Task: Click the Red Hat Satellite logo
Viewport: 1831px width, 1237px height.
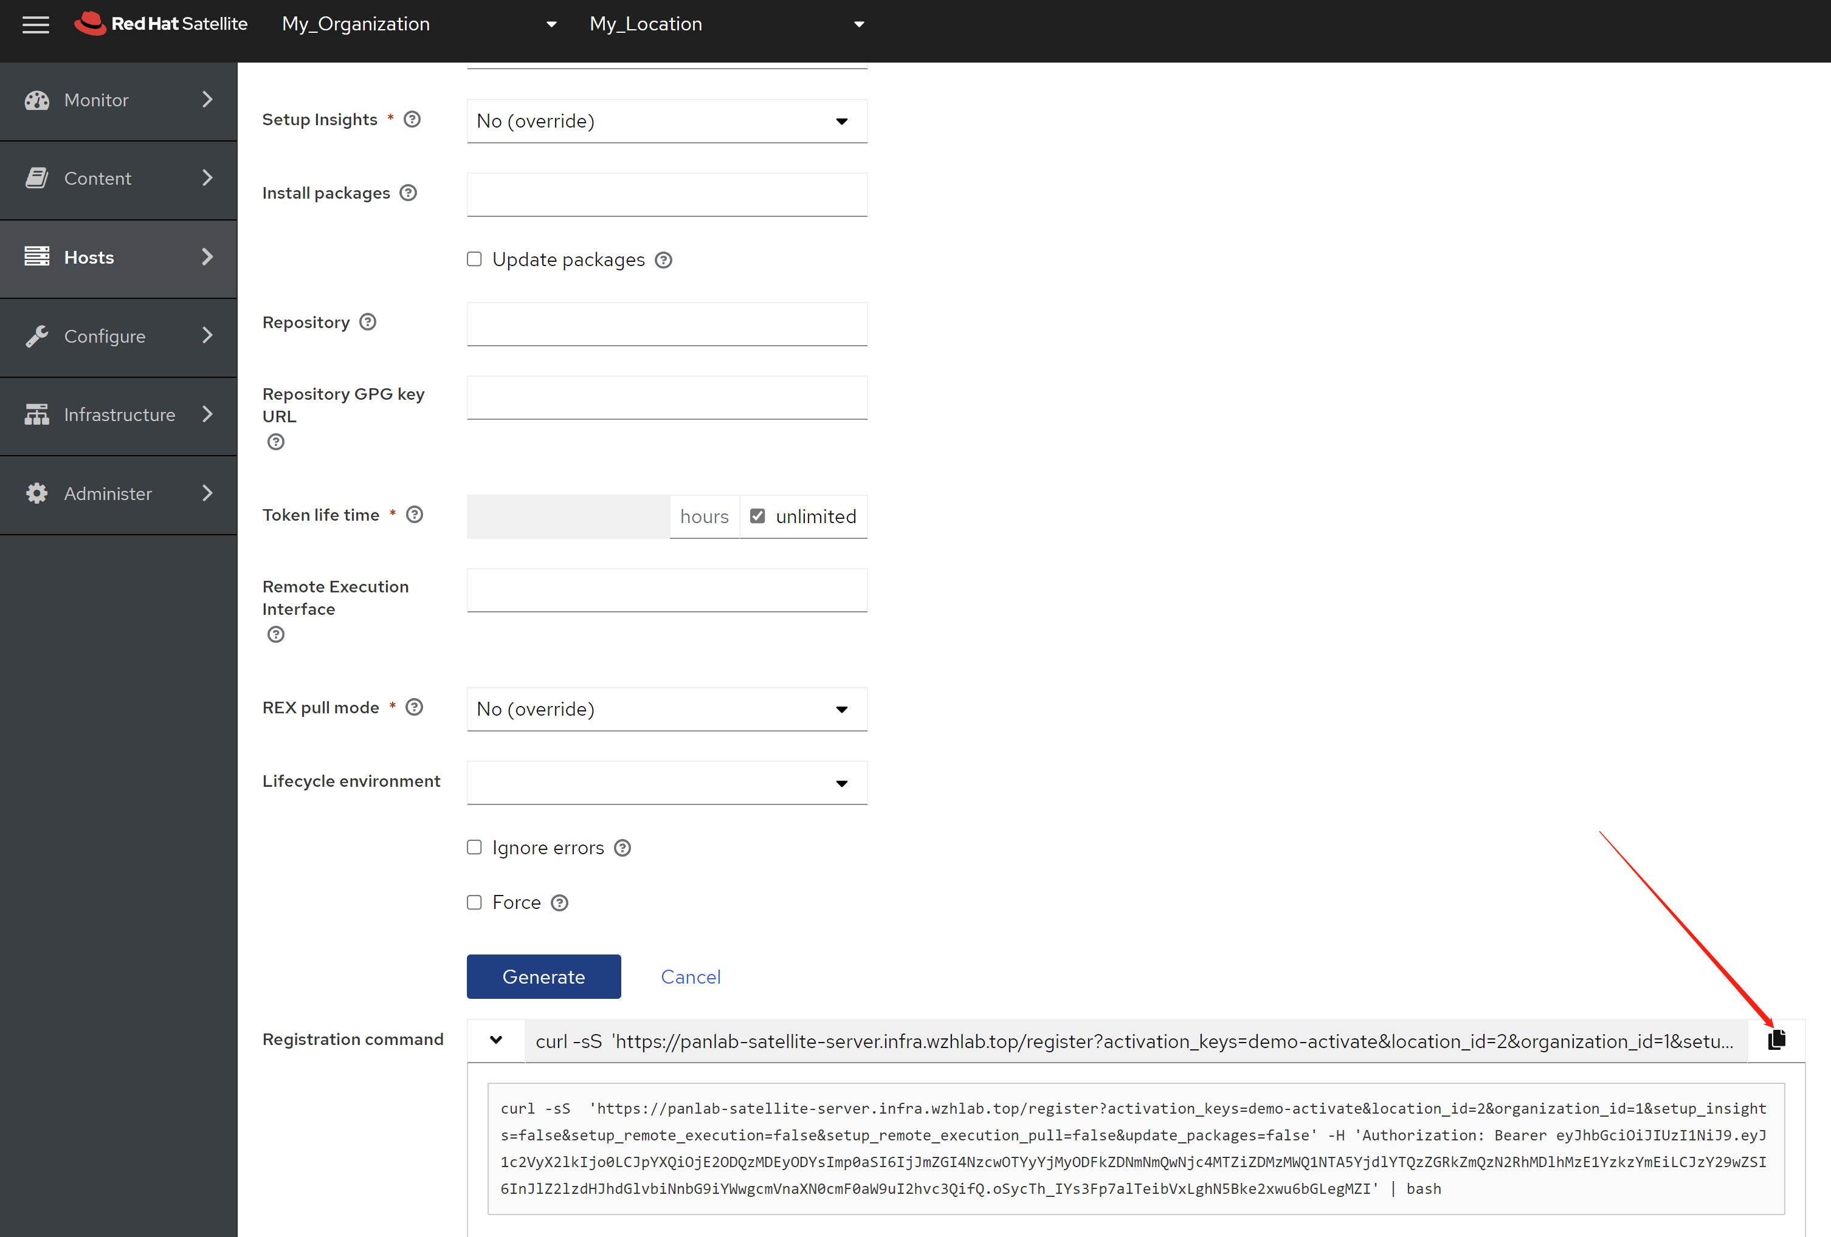Action: pos(160,24)
